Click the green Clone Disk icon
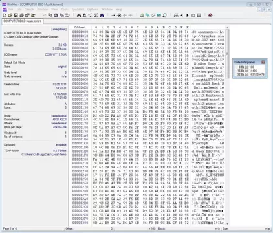 pos(147,15)
